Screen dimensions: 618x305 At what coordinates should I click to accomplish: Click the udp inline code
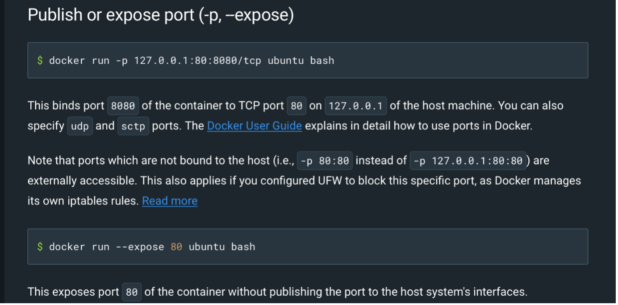click(x=80, y=126)
